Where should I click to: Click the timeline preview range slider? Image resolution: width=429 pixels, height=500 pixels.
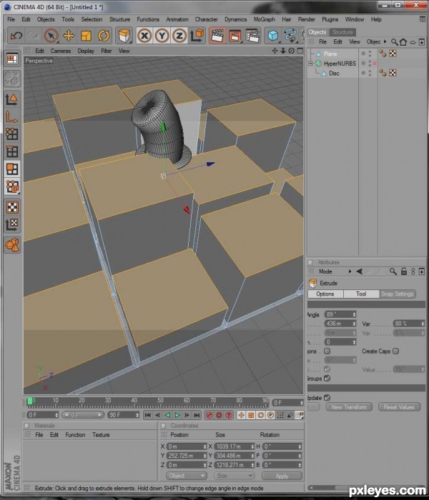(x=83, y=415)
